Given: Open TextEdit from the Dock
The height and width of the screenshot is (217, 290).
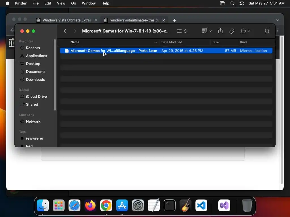Looking at the screenshot, I should tap(154, 205).
